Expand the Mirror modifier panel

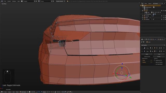142,48
